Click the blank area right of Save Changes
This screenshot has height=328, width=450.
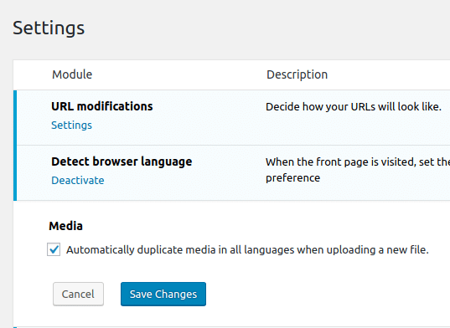[x=316, y=294]
